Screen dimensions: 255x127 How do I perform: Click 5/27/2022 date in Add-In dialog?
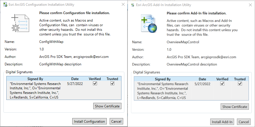(x=202, y=84)
